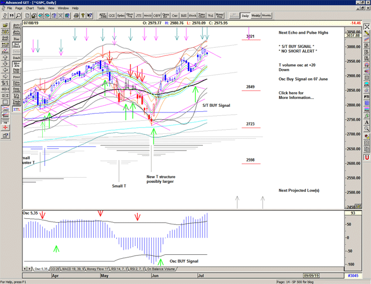Toggle the Bol Band study

(x=16, y=45)
